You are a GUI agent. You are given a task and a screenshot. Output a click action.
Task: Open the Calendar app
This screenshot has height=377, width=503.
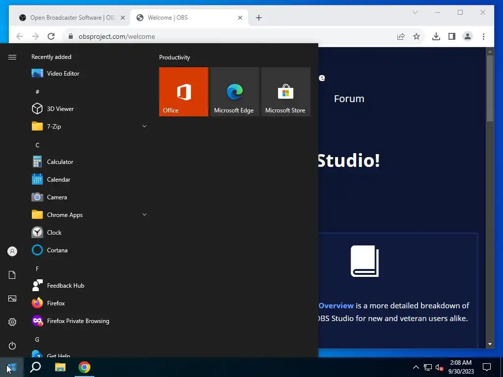coord(89,180)
